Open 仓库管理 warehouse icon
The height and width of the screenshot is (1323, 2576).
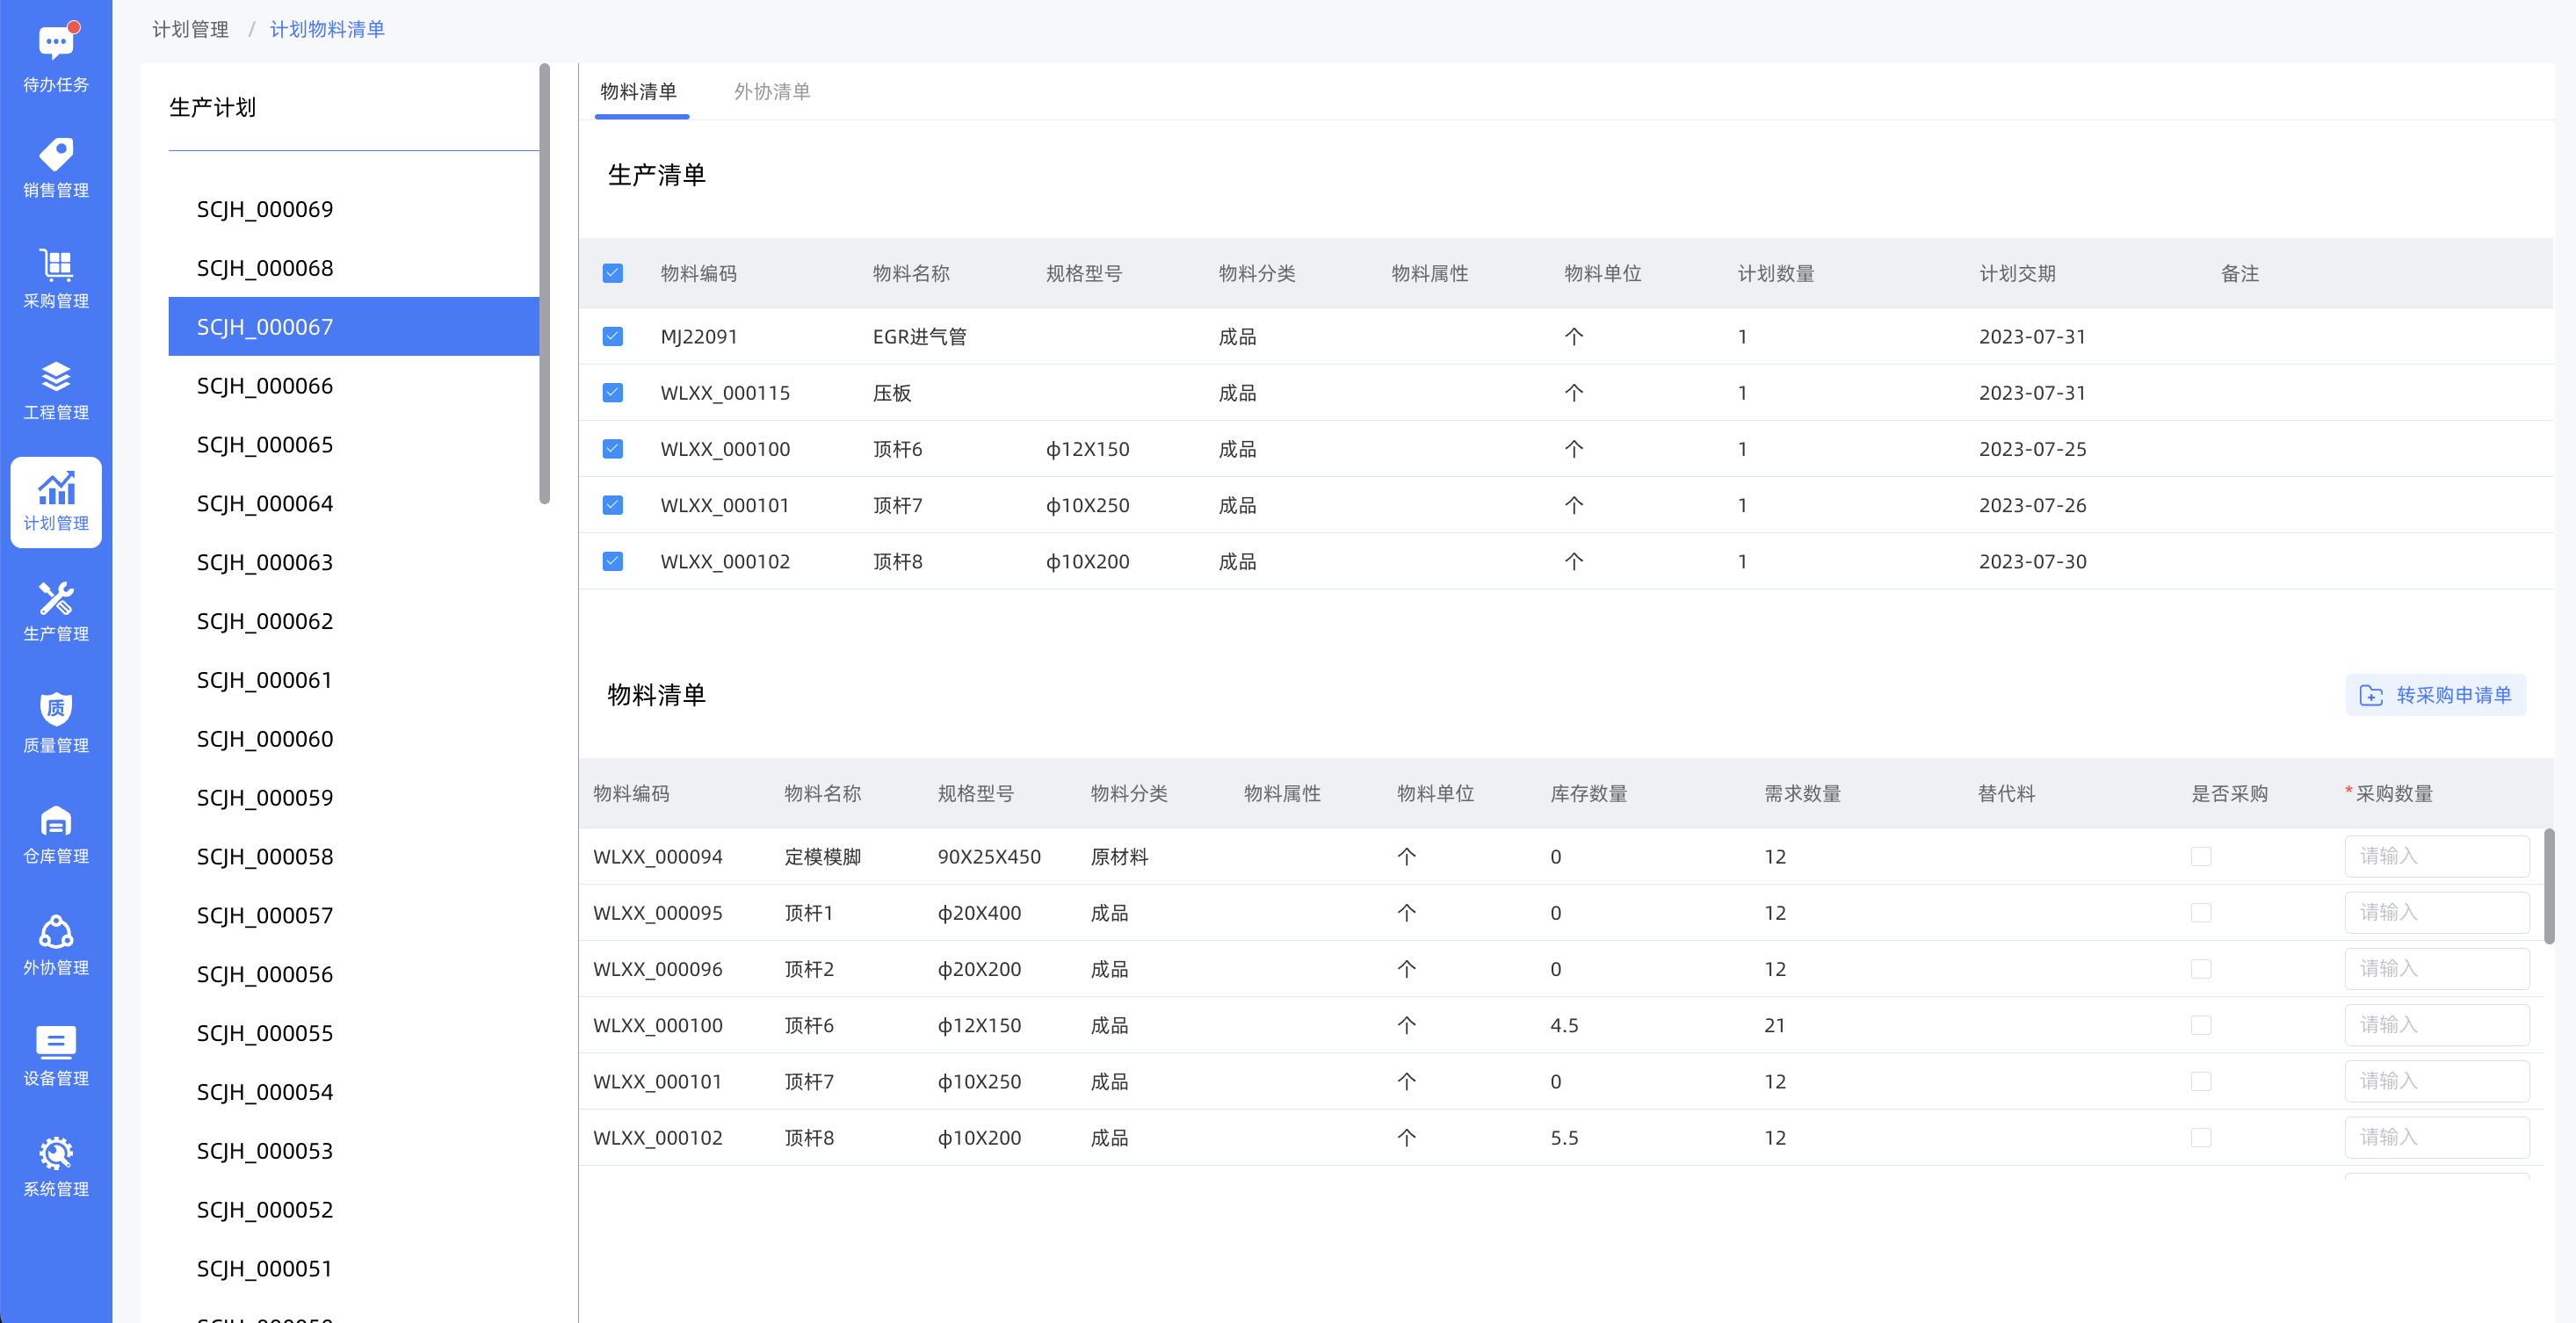pos(56,820)
